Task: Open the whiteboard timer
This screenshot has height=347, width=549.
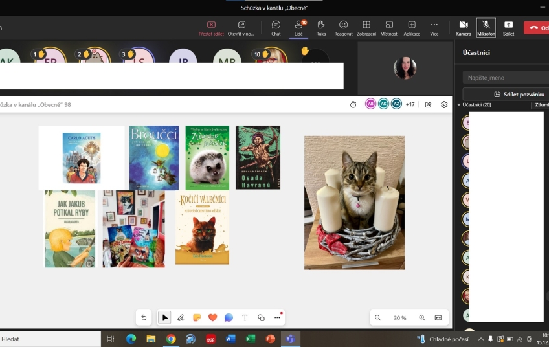Action: (353, 105)
